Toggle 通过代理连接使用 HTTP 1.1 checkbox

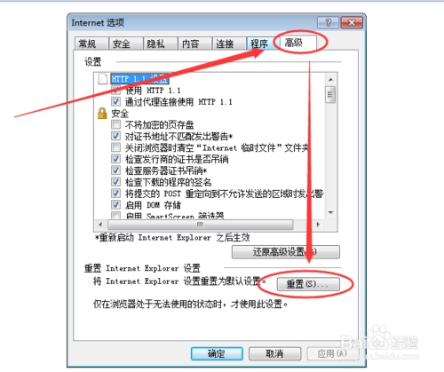click(115, 101)
